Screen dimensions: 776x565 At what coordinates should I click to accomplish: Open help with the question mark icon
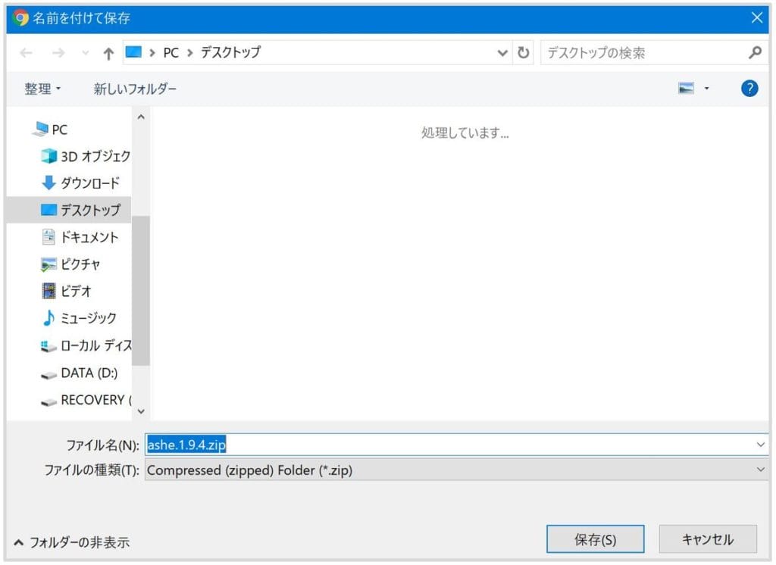(749, 89)
